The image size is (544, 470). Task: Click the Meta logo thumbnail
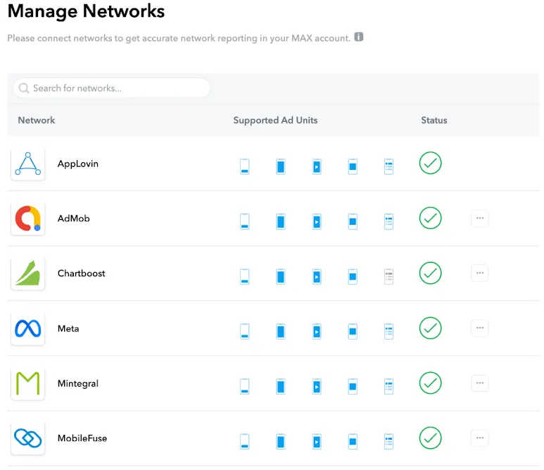pos(27,328)
